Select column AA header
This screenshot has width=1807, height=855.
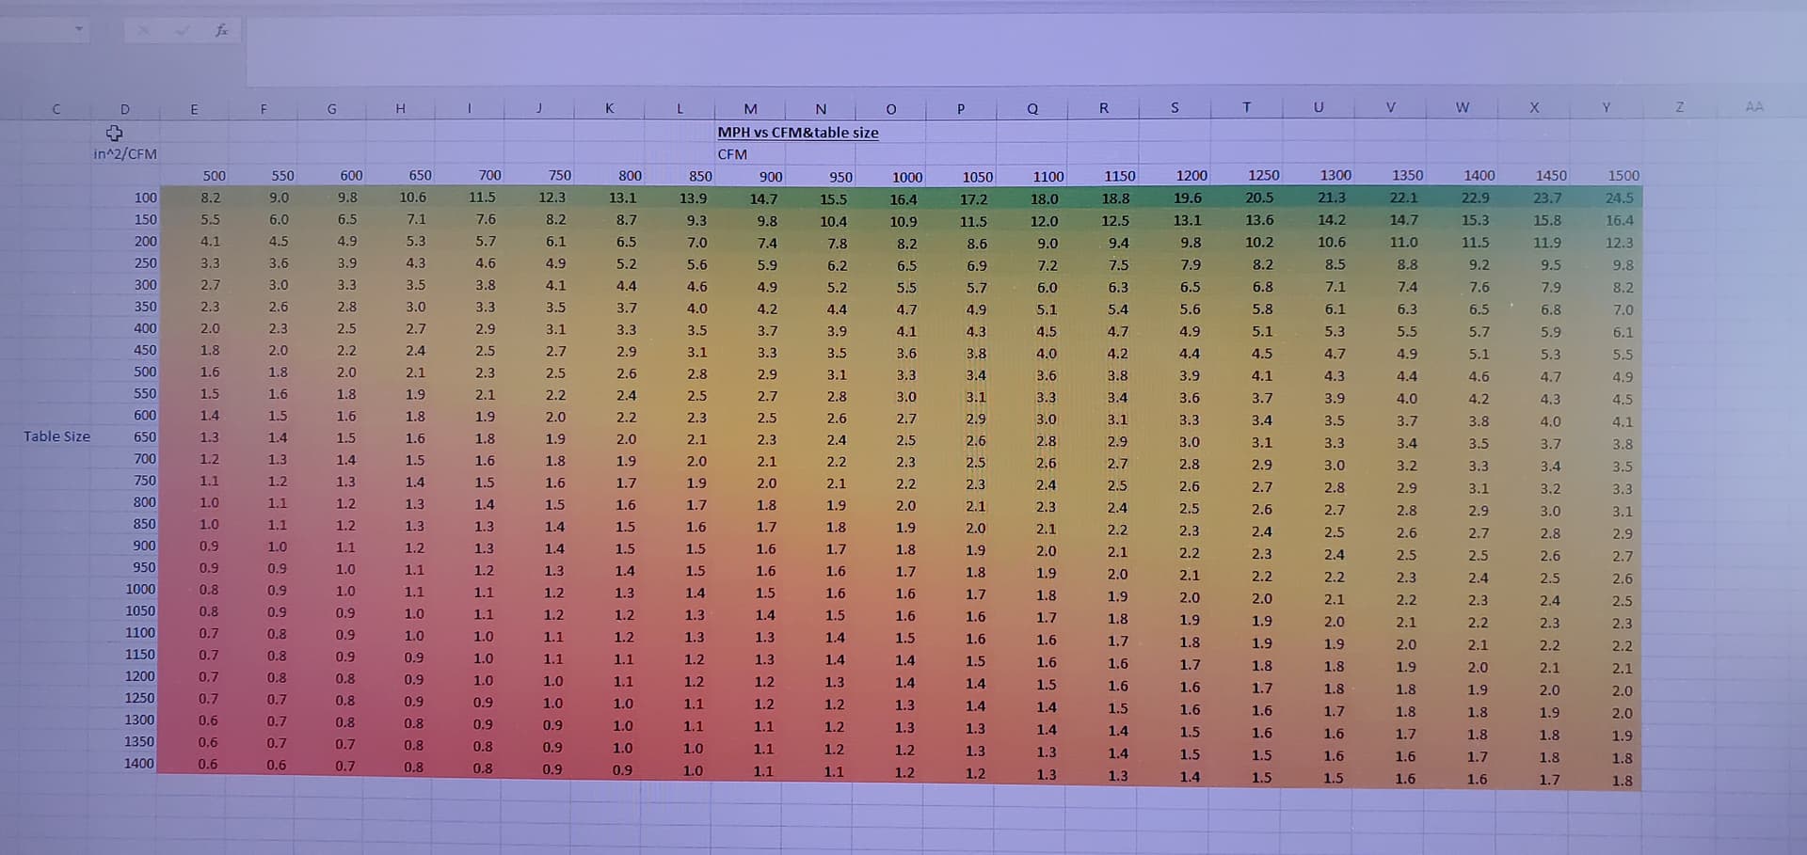pos(1754,106)
